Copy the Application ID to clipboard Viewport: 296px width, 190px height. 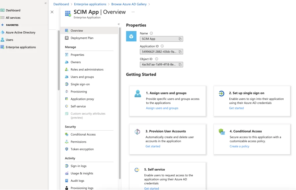coord(180,52)
